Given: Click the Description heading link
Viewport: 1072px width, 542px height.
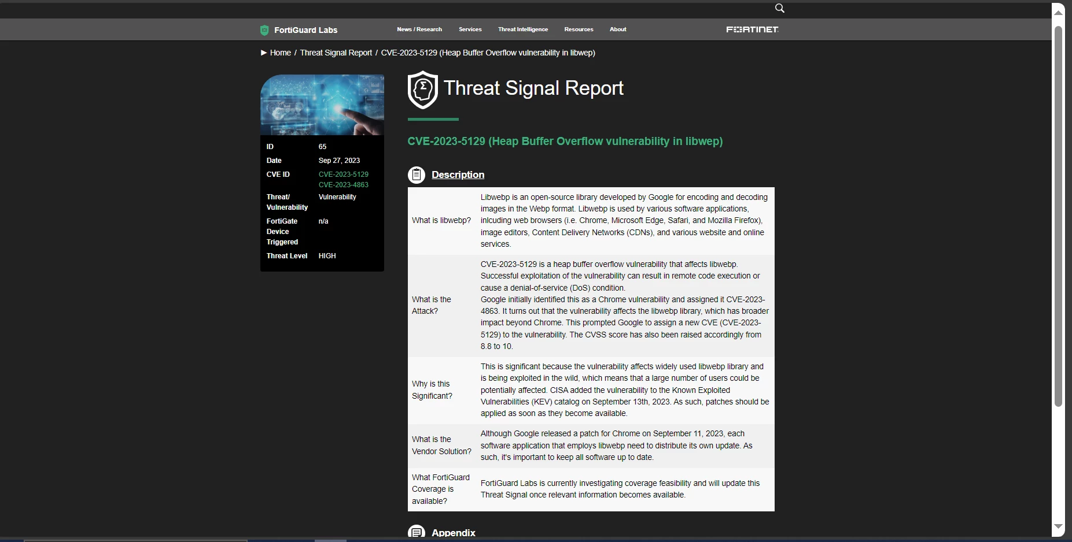Looking at the screenshot, I should coord(458,175).
